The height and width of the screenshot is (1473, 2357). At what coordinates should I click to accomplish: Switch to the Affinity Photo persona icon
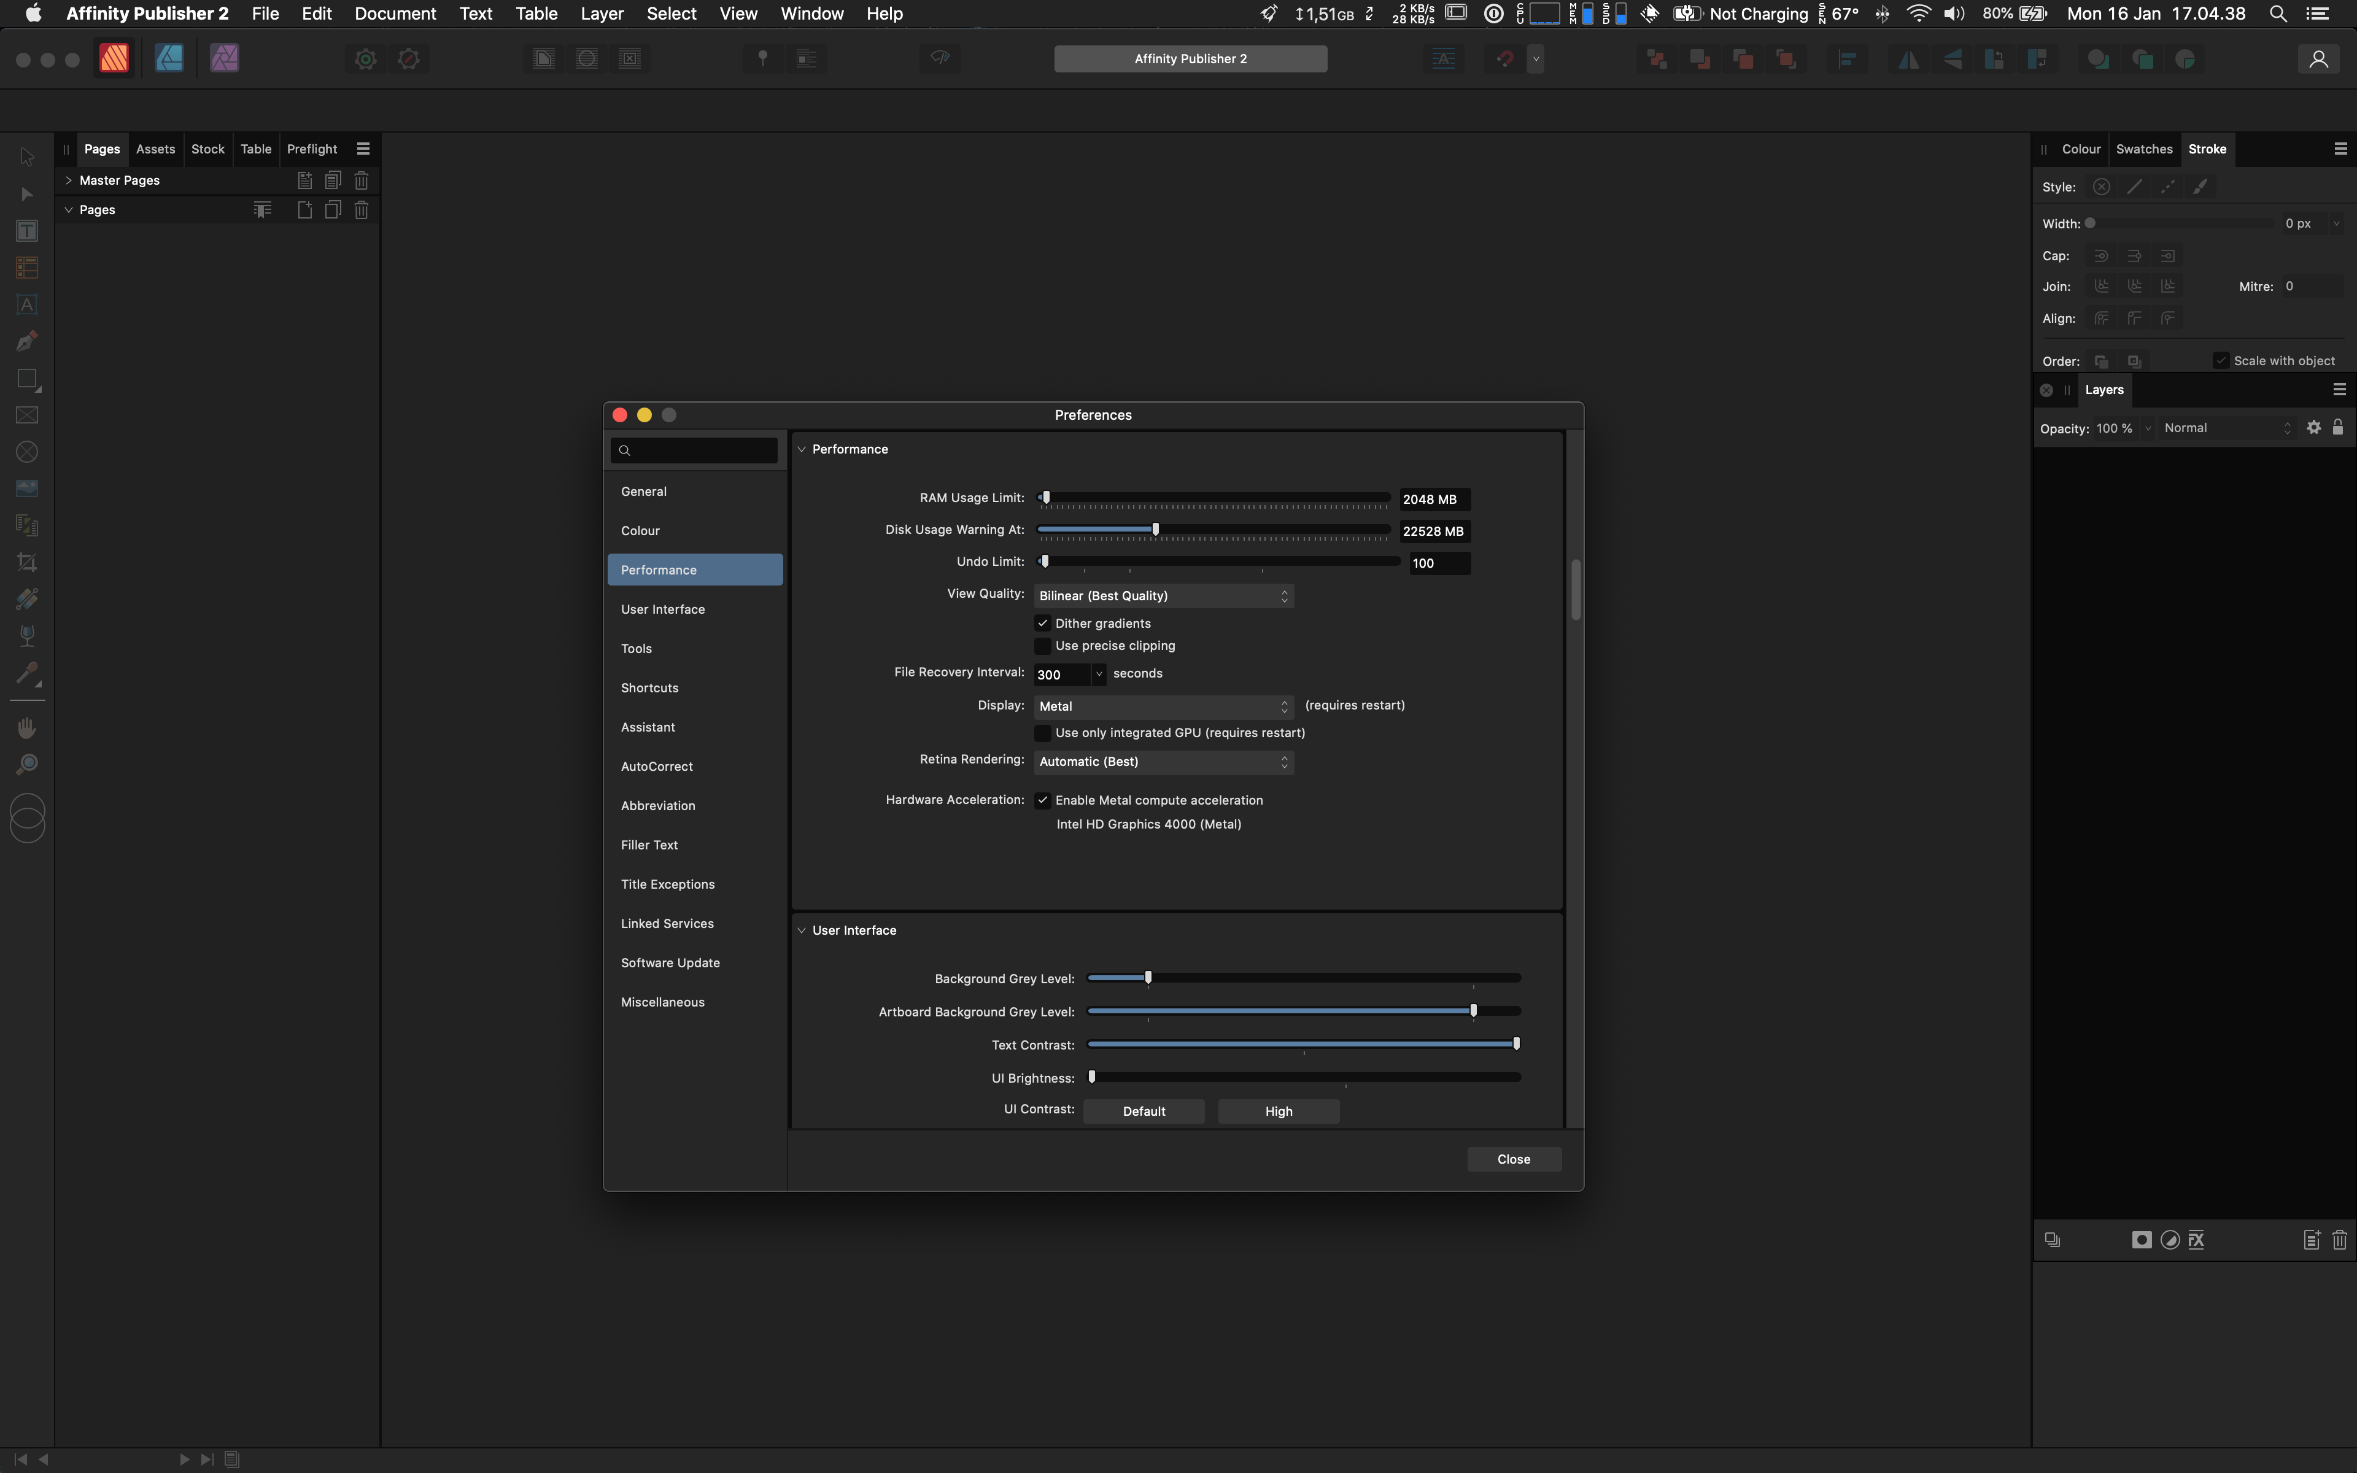[x=224, y=58]
